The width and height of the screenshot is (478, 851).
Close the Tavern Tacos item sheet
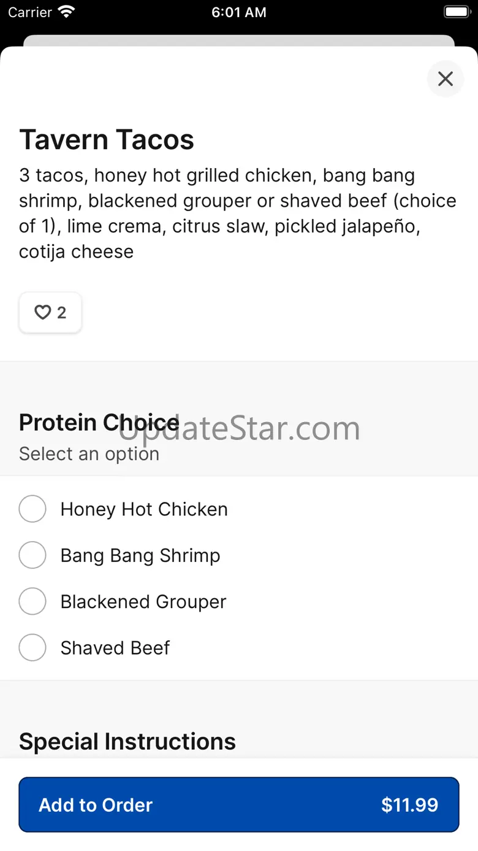[446, 79]
